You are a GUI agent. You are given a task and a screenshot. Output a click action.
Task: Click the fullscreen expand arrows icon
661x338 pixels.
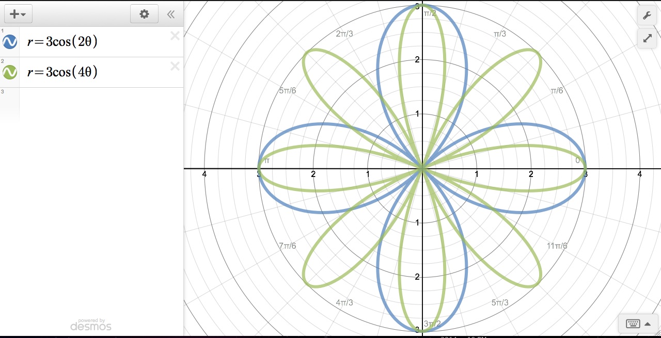click(647, 38)
